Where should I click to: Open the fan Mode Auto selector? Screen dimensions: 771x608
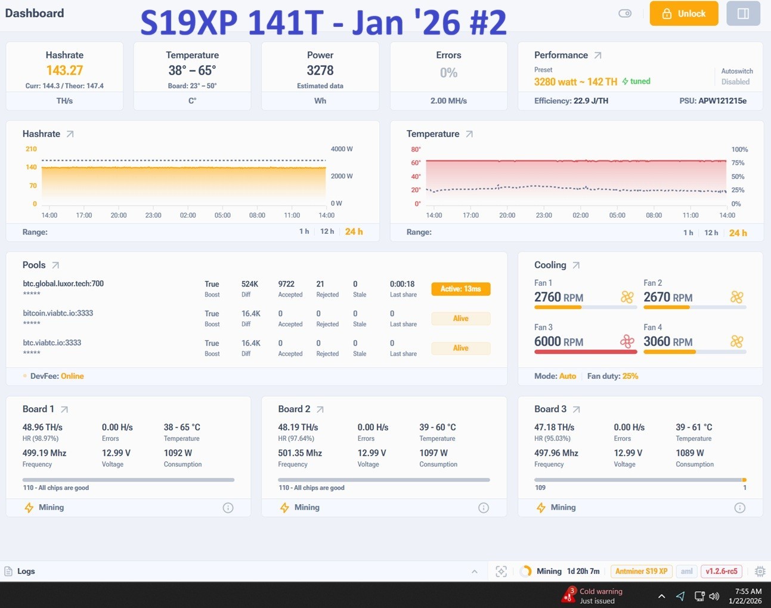pos(567,376)
